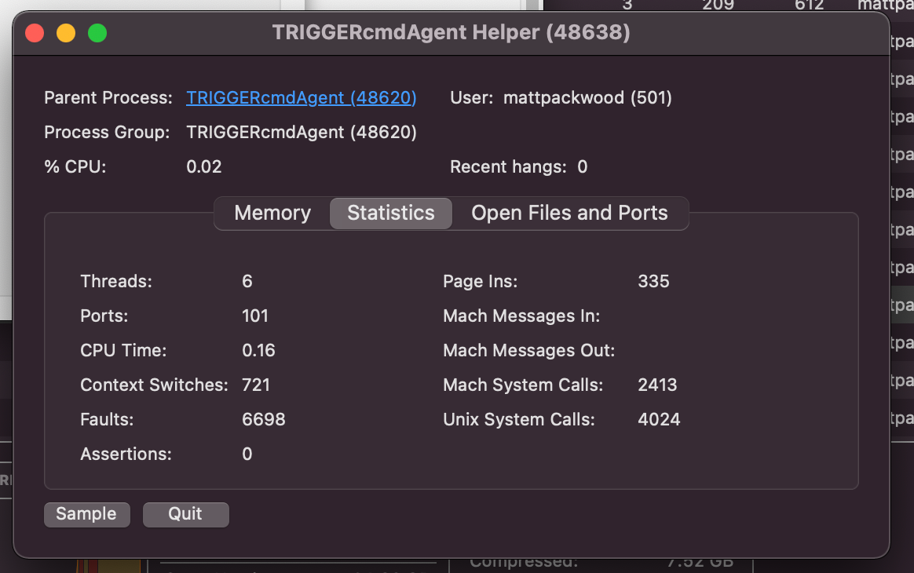Click the Sample button
The width and height of the screenshot is (914, 573).
coord(87,514)
